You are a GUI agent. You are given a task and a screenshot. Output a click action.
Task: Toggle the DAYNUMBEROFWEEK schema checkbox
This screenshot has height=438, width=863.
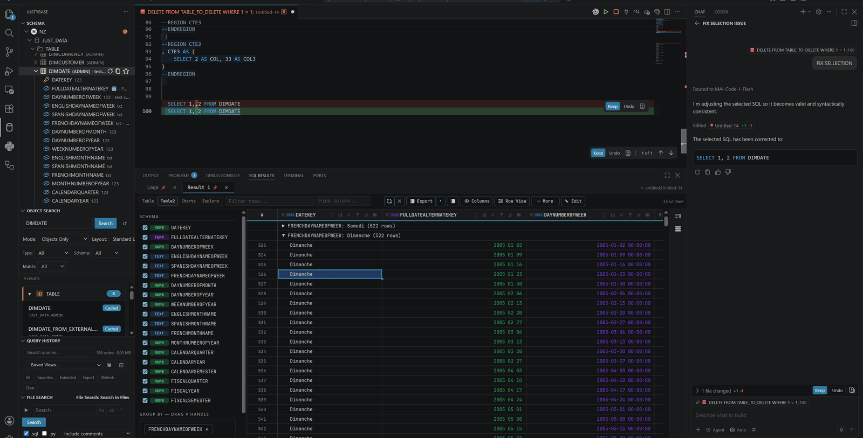click(145, 247)
